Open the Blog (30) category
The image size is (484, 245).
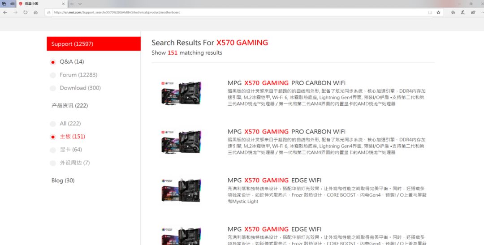tap(63, 181)
